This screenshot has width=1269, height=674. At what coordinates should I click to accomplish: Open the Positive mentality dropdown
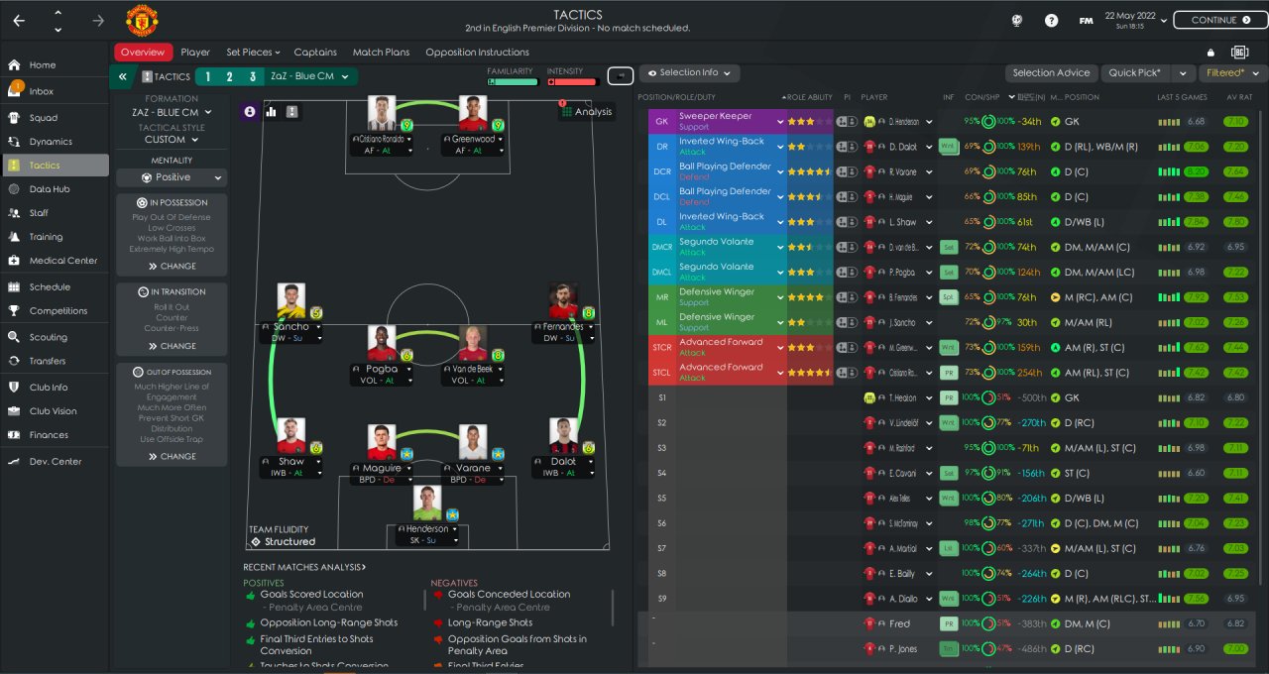pos(172,177)
